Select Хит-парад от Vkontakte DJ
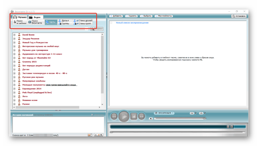The height and width of the screenshot is (146, 258). point(36,58)
